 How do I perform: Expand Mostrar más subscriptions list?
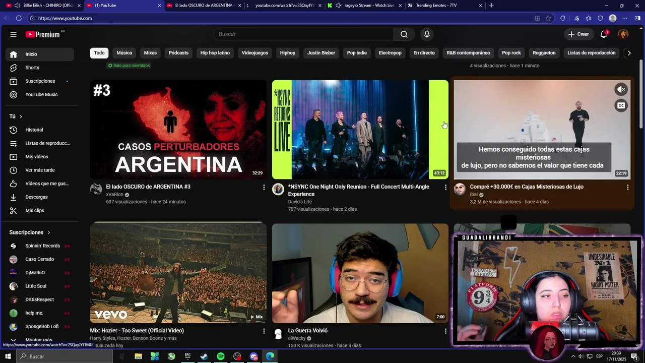40,340
